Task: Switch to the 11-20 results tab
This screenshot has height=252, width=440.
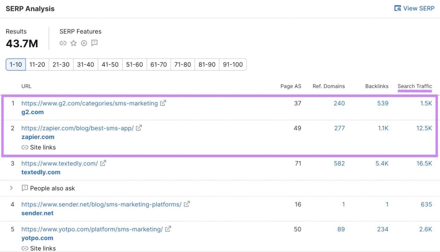Action: click(37, 65)
